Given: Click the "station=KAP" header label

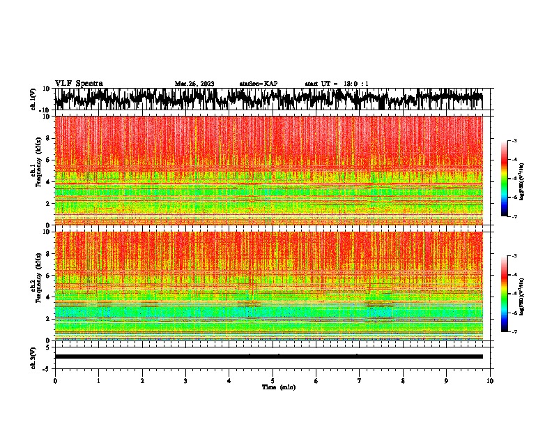Looking at the screenshot, I should 259,84.
